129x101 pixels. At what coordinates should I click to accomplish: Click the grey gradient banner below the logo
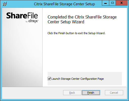coord(22,55)
